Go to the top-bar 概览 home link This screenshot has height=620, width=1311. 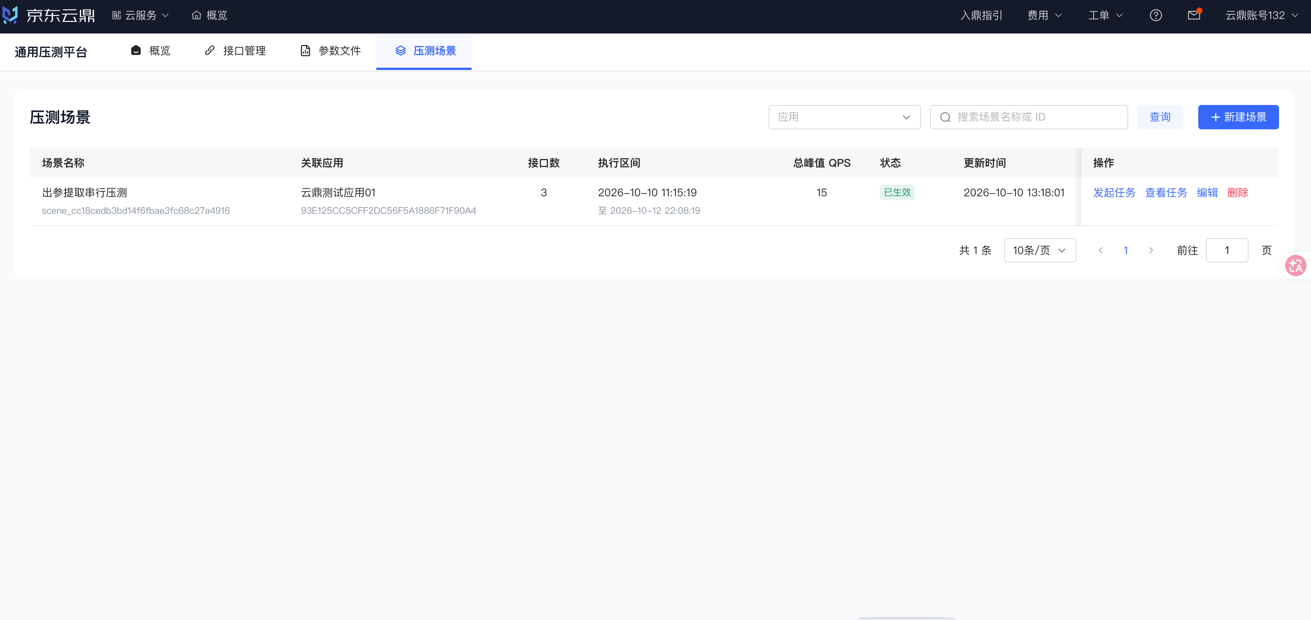tap(209, 15)
